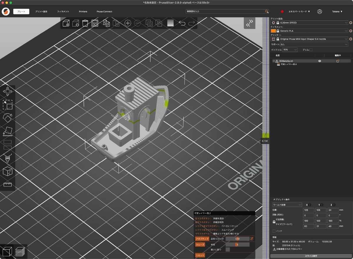Click the Add instance plus icon

point(128,23)
